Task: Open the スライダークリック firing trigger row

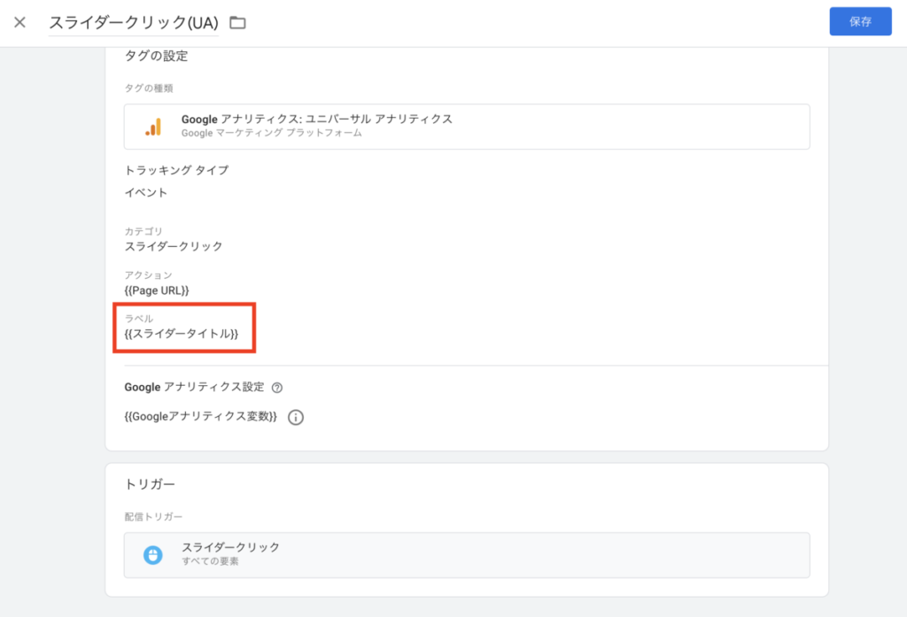Action: pyautogui.click(x=466, y=555)
